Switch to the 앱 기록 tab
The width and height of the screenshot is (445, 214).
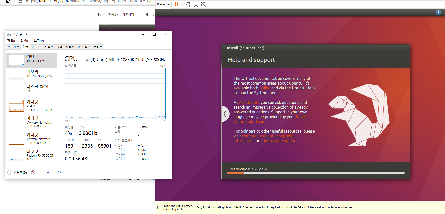[x=36, y=47]
